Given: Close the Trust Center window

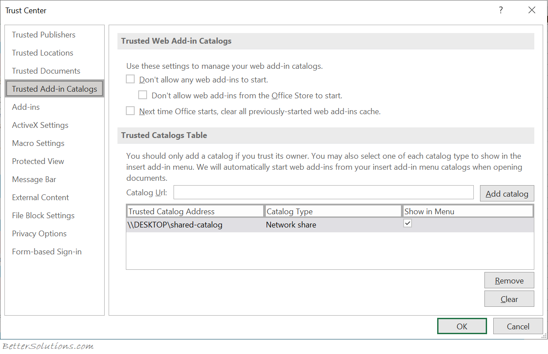Looking at the screenshot, I should (532, 10).
